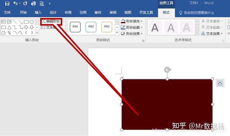Select the rounded rectangle shape

(x=3, y=27)
